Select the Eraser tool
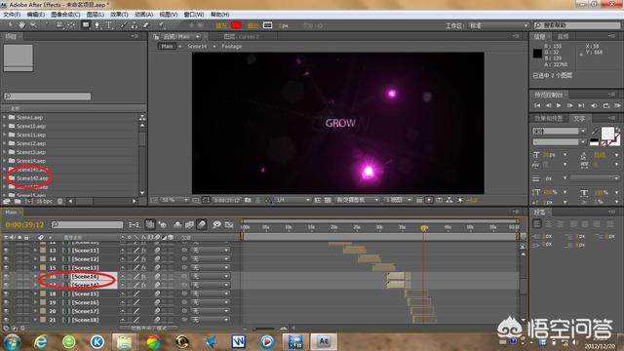Screen dimensions: 624x351 145,25
